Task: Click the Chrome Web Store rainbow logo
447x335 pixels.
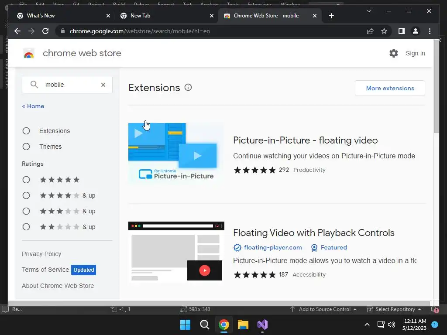Action: [29, 53]
